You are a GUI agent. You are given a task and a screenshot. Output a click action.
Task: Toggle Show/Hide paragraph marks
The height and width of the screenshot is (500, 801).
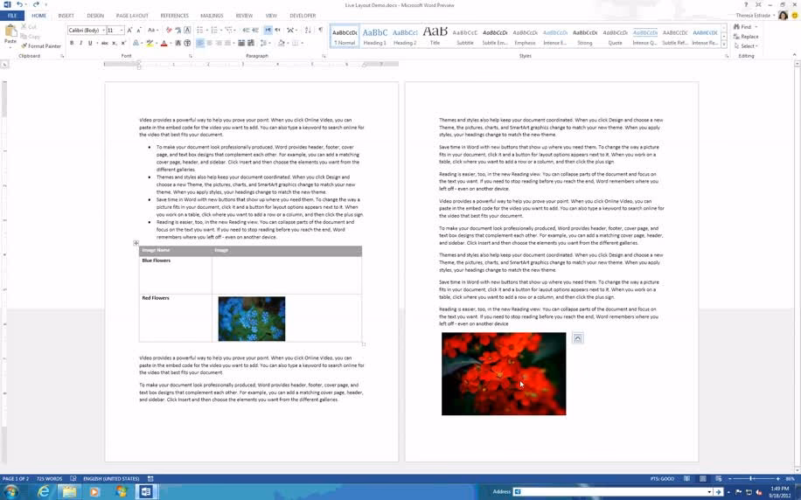point(320,30)
